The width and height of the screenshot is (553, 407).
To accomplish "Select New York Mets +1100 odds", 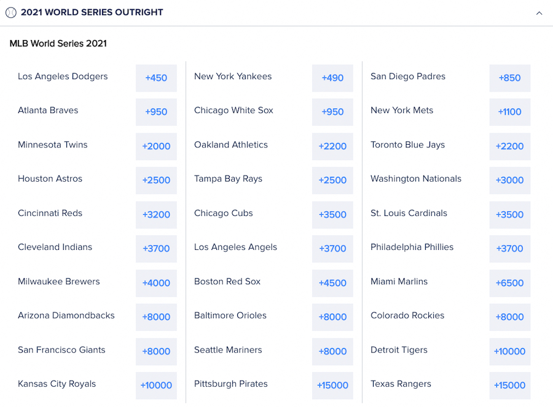I will pyautogui.click(x=509, y=112).
